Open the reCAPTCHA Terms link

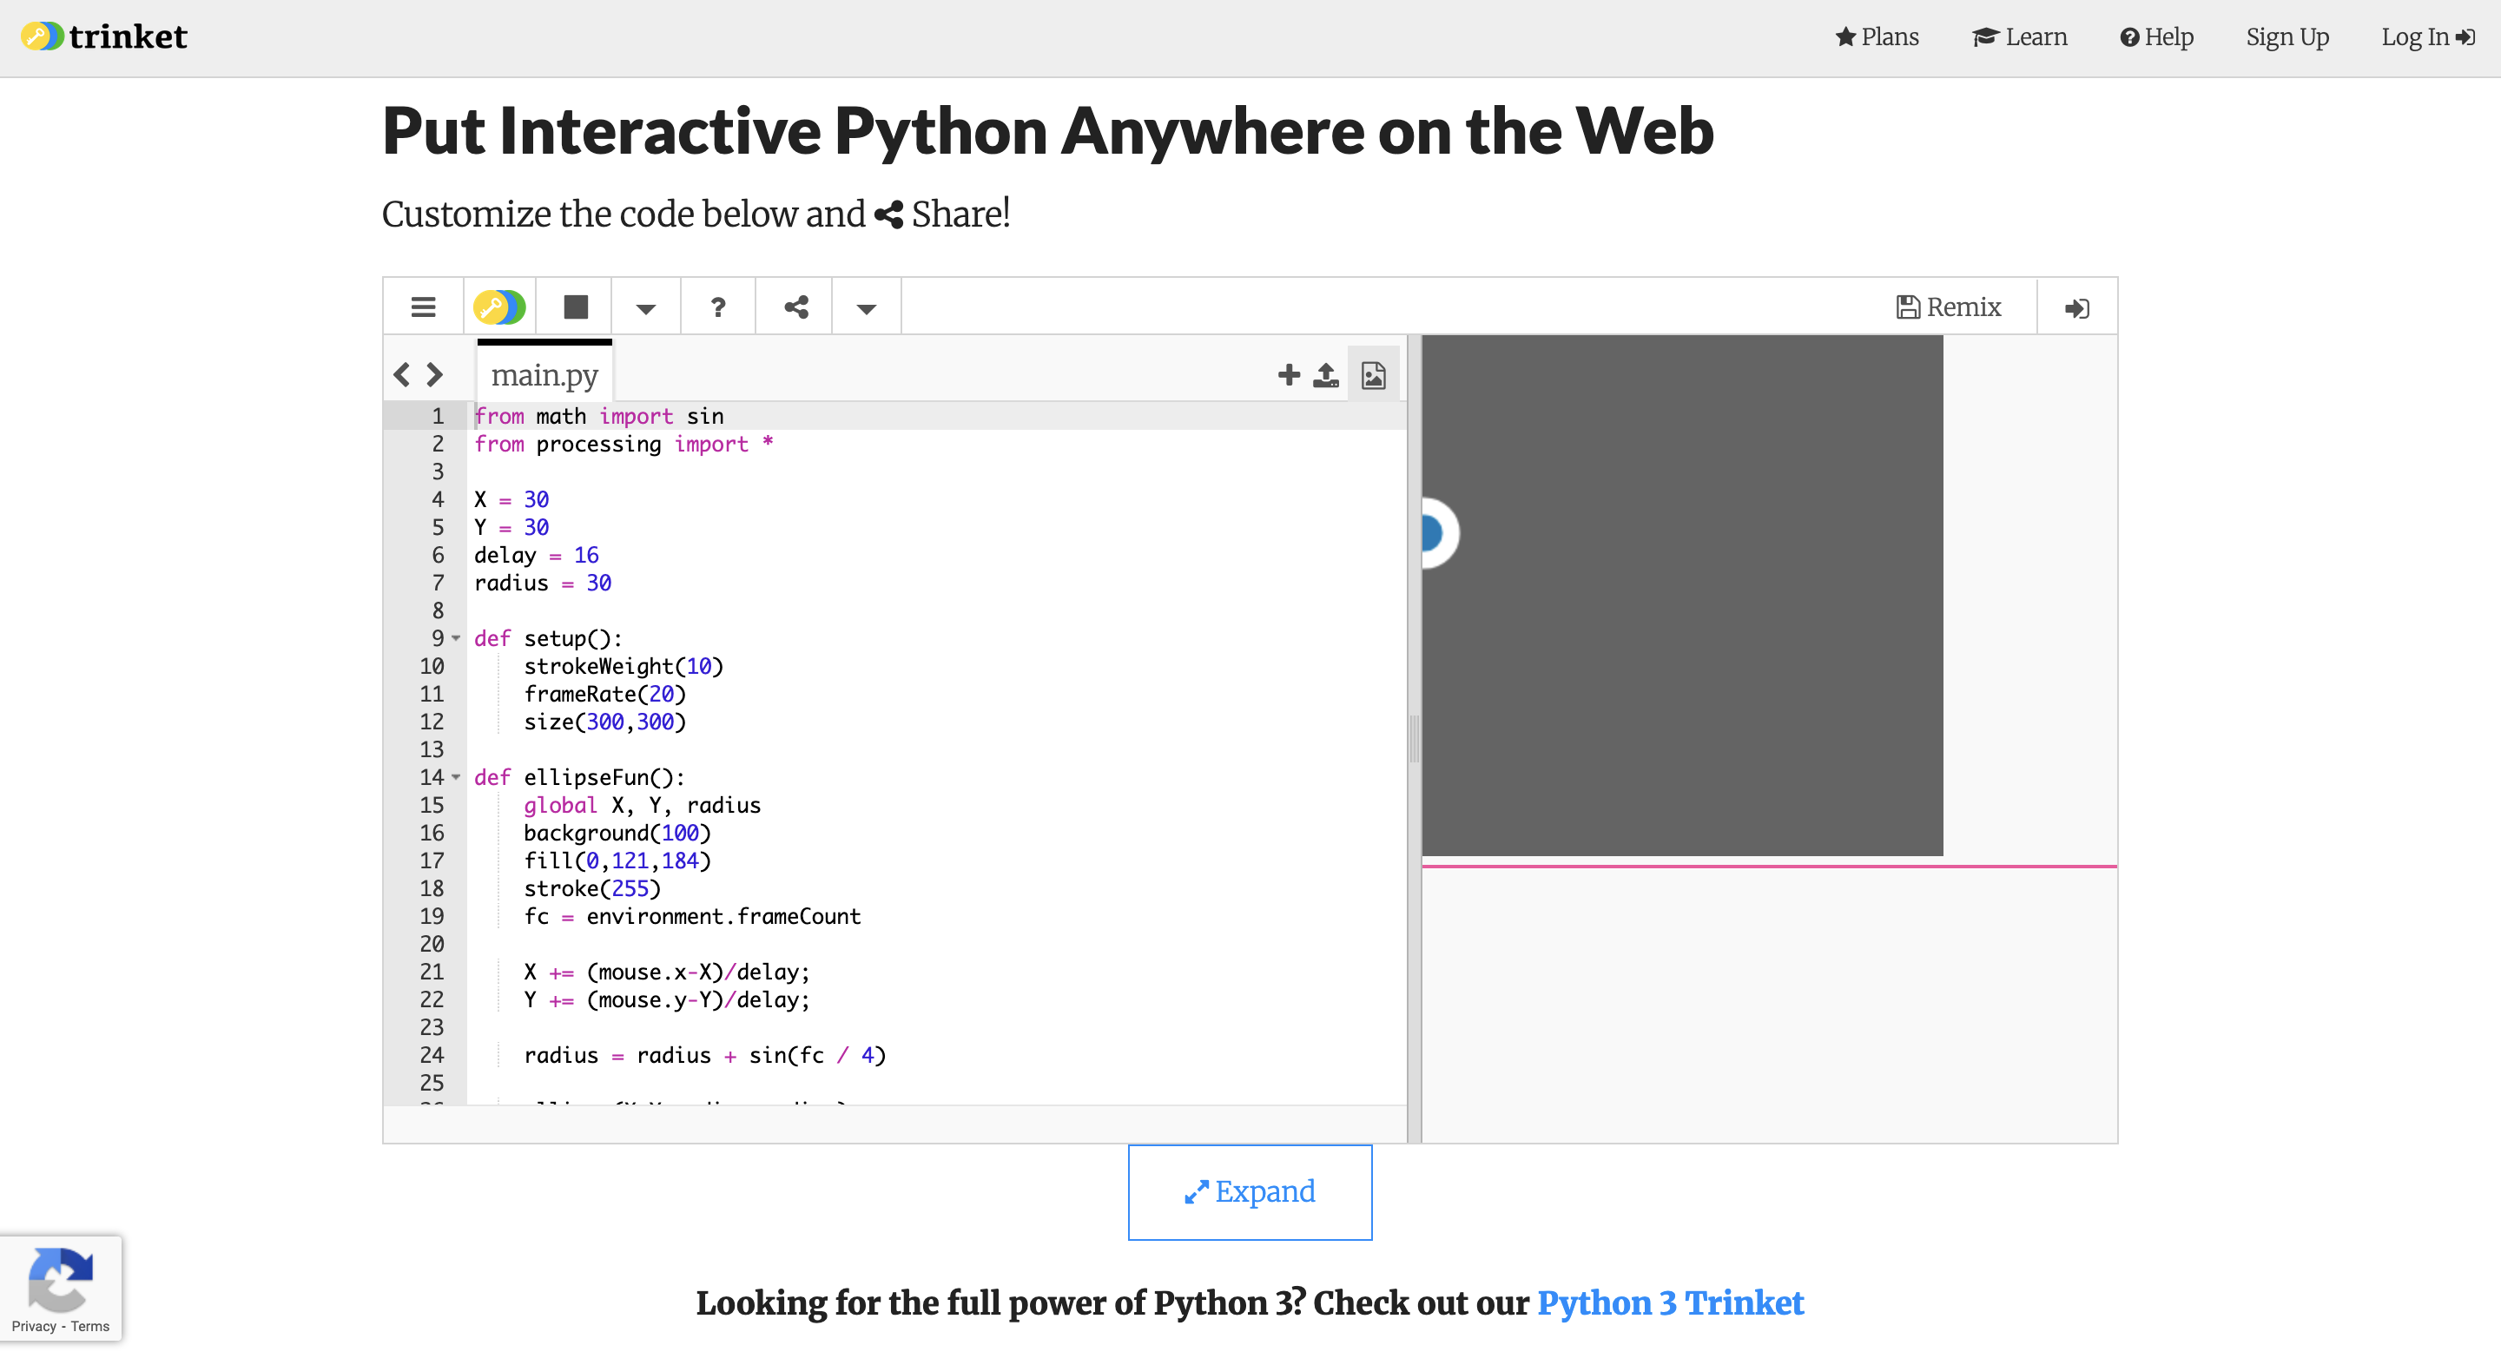tap(89, 1326)
